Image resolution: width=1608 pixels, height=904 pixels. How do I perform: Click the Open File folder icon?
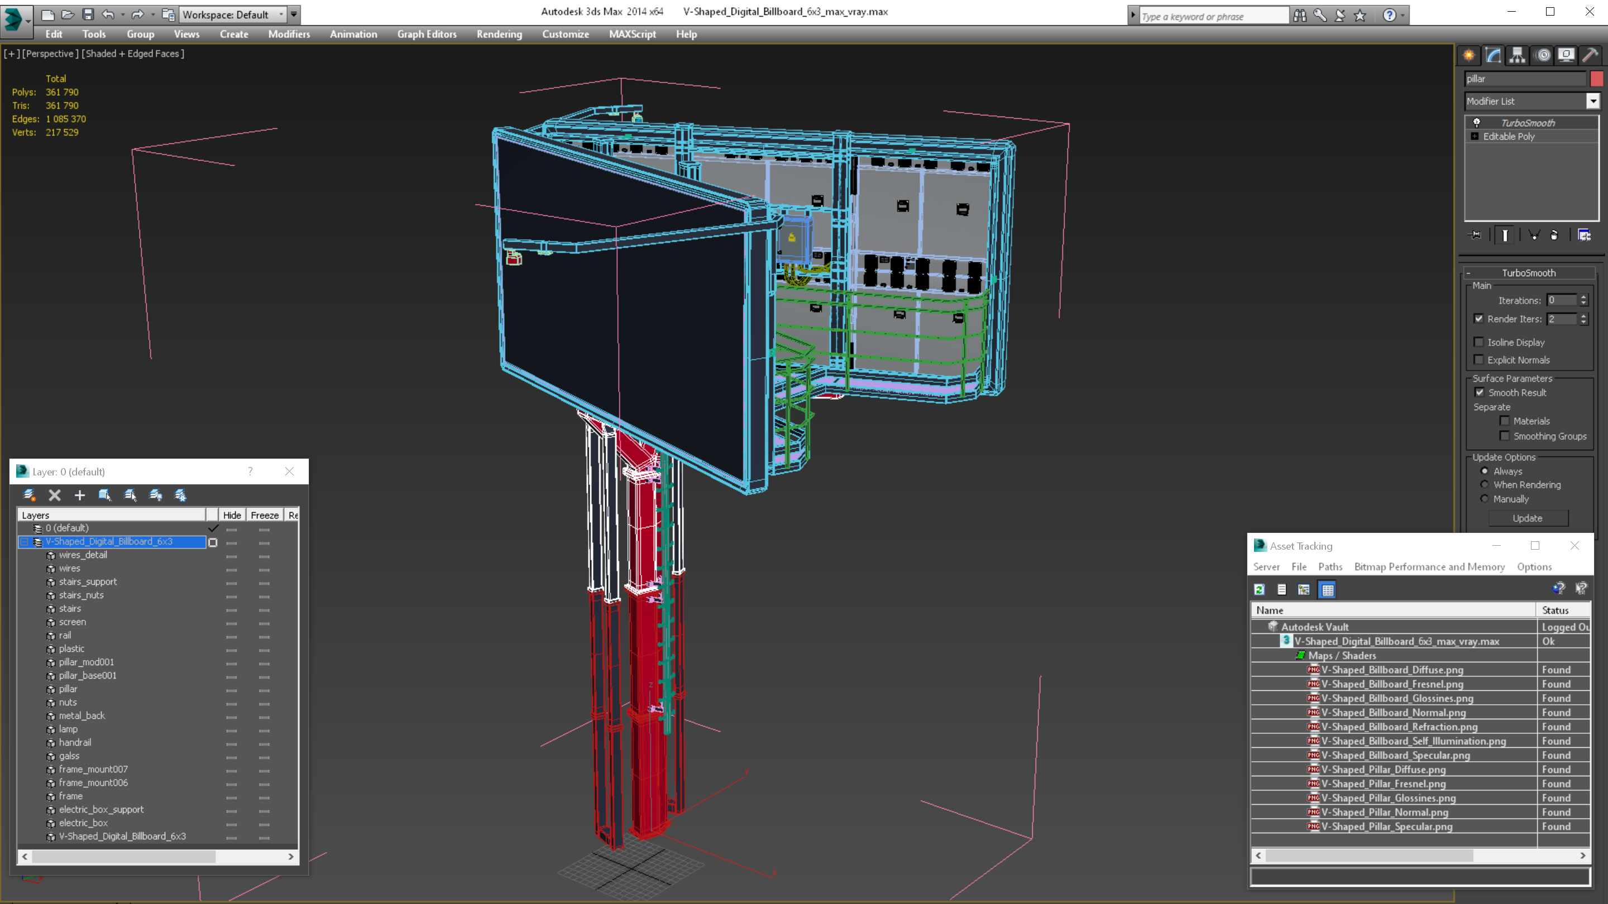pos(68,14)
